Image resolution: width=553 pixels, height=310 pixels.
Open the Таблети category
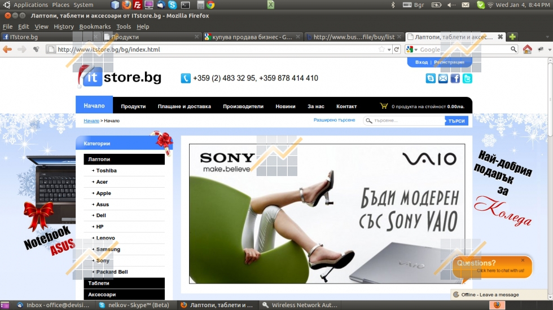[x=124, y=283]
